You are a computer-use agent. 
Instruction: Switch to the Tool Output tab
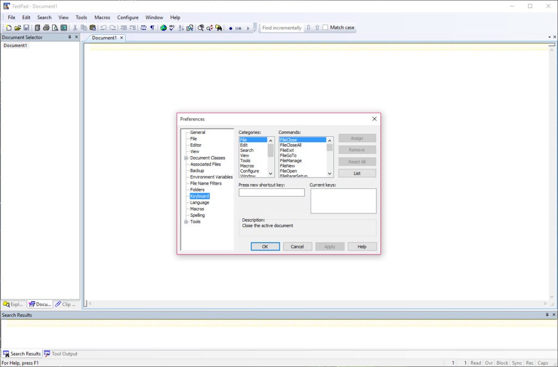60,354
